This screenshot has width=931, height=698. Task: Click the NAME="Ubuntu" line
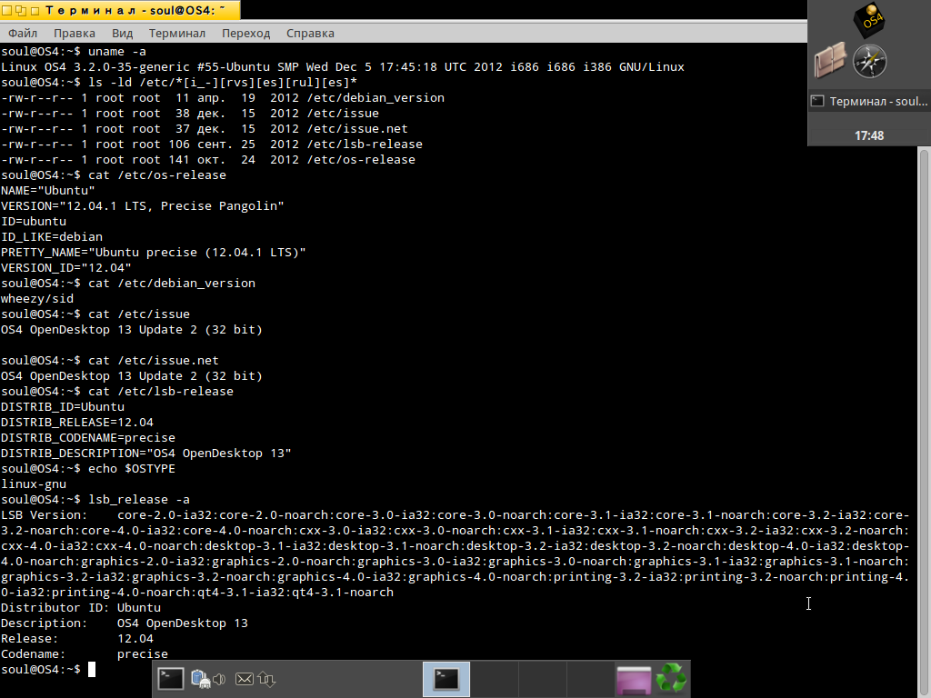[x=47, y=191]
